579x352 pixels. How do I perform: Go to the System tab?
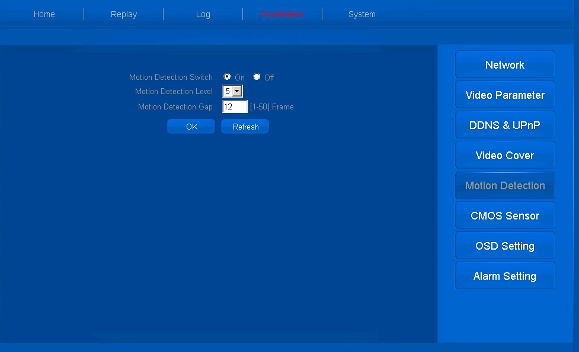click(x=362, y=14)
